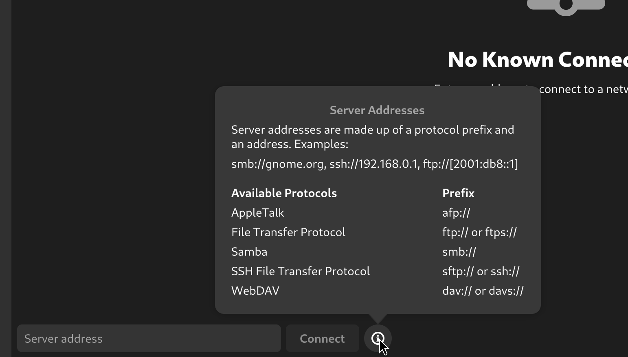This screenshot has height=357, width=628.
Task: Click the Connect button
Action: tap(322, 338)
